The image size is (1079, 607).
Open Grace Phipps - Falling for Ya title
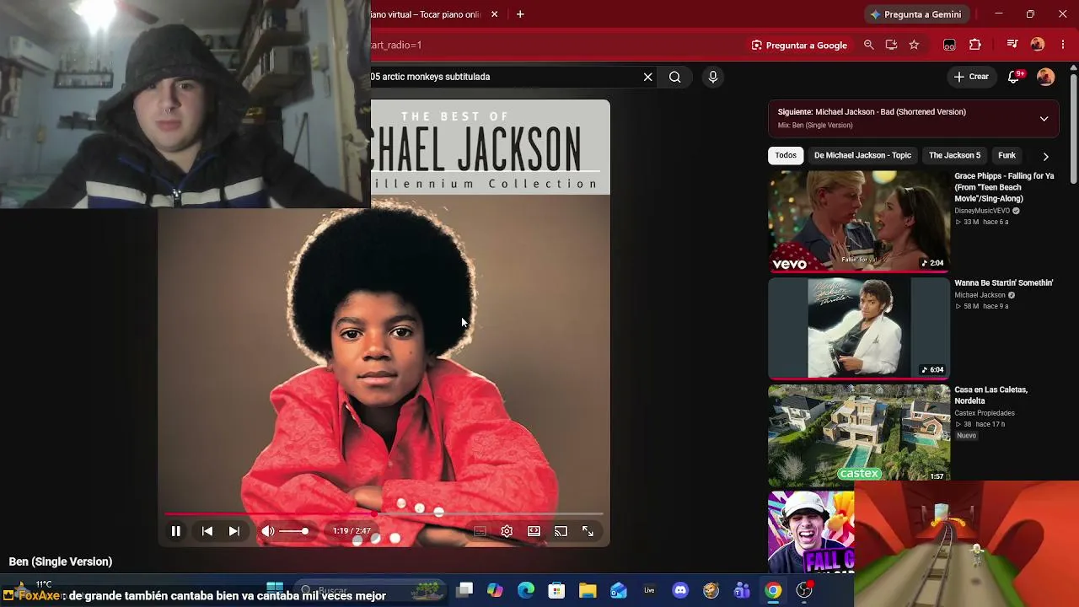point(1004,187)
